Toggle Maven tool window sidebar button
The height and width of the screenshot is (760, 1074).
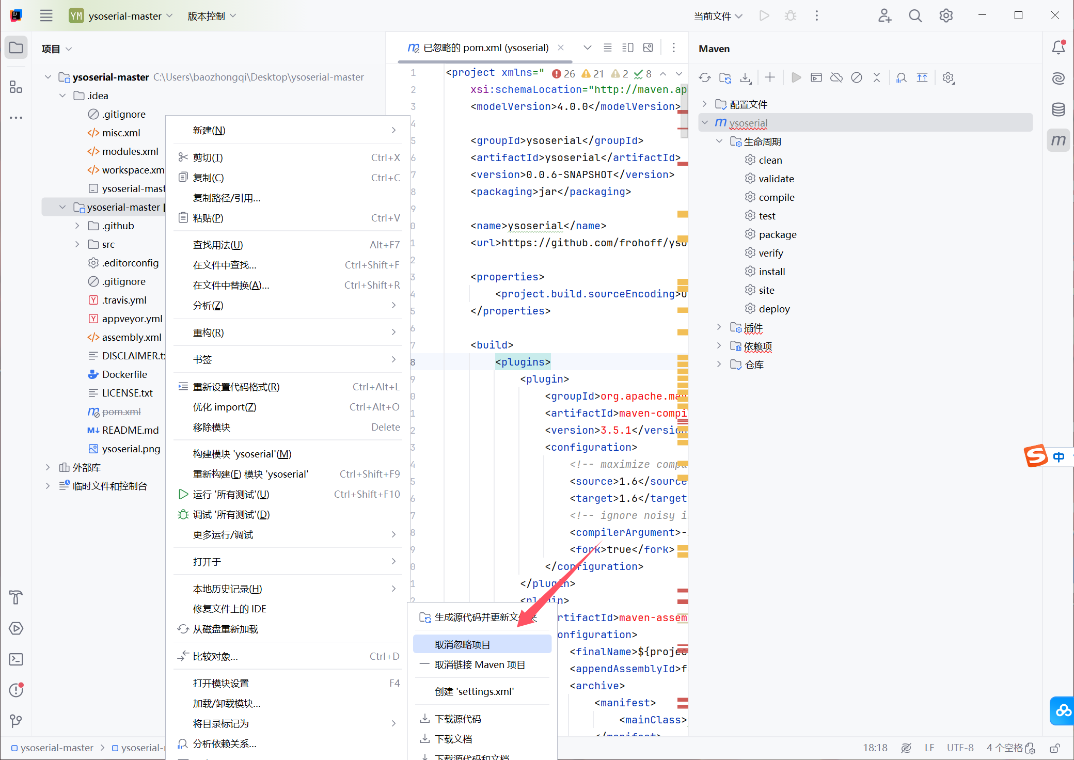click(1059, 140)
